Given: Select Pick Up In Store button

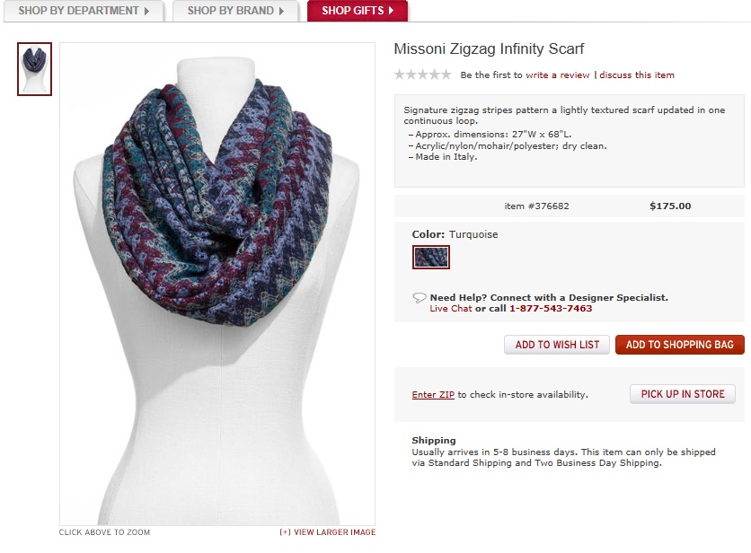Looking at the screenshot, I should [x=683, y=394].
